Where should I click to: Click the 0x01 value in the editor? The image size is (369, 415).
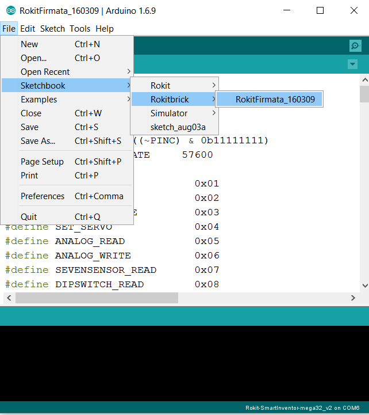(207, 184)
